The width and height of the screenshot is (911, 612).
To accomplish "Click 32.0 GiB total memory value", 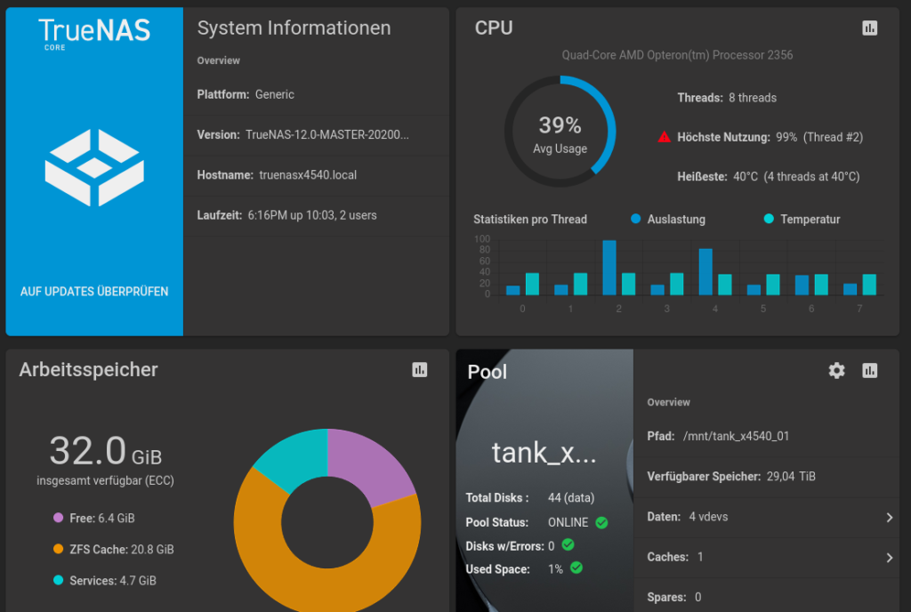I will coord(106,451).
